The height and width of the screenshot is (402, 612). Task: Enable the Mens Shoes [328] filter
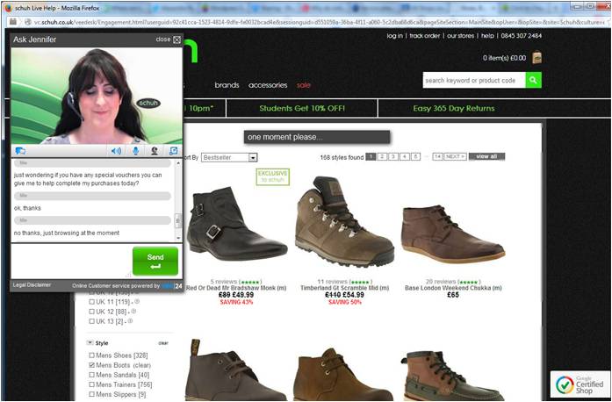[x=91, y=355]
